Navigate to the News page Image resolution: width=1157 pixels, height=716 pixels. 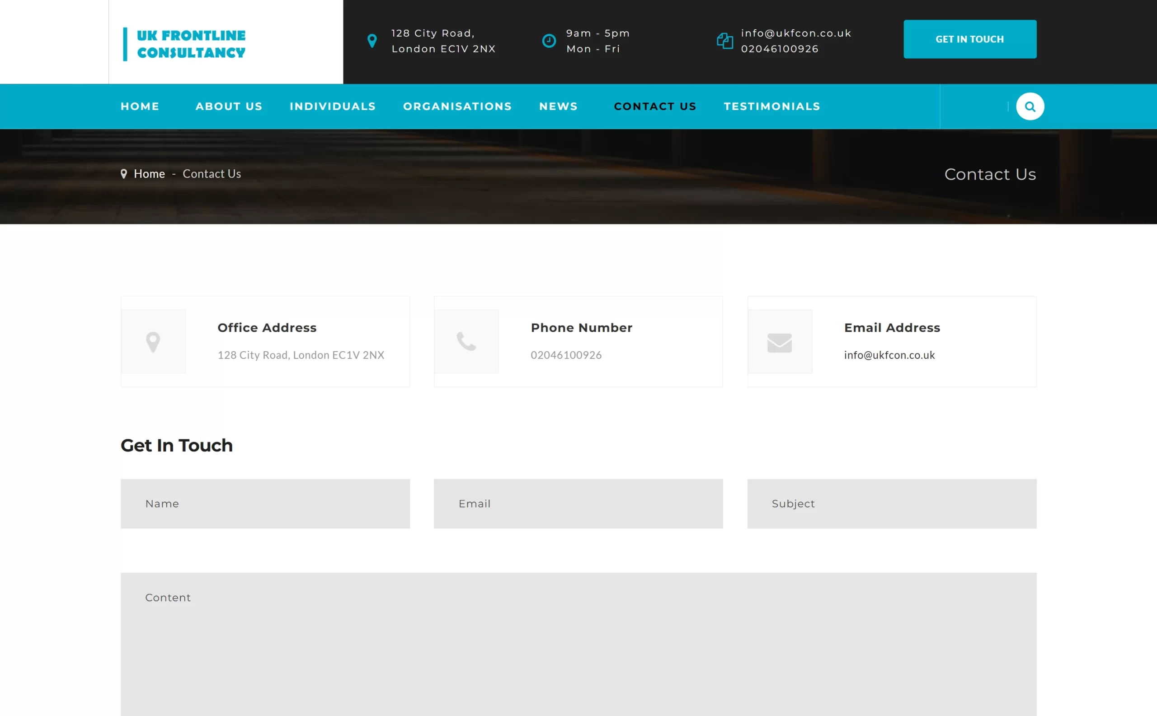click(558, 107)
